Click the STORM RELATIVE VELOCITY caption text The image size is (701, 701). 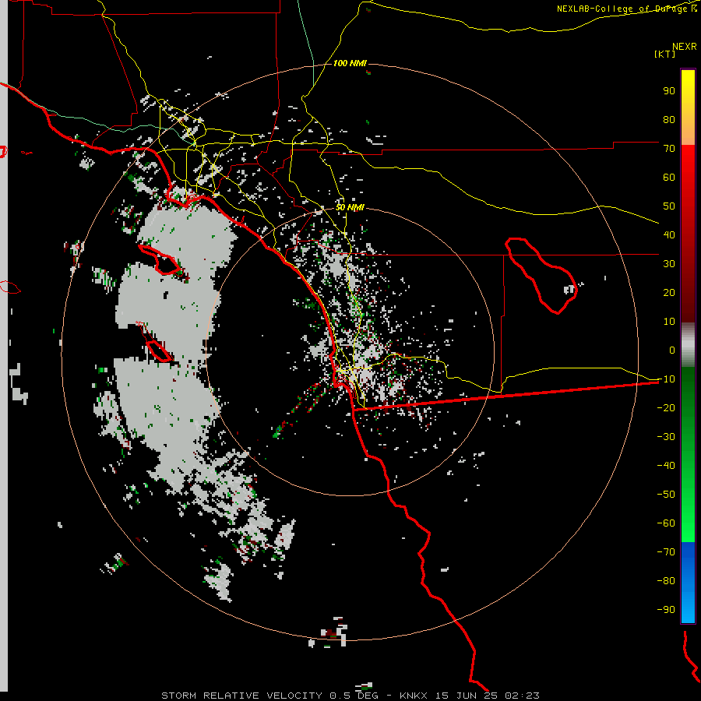click(242, 696)
